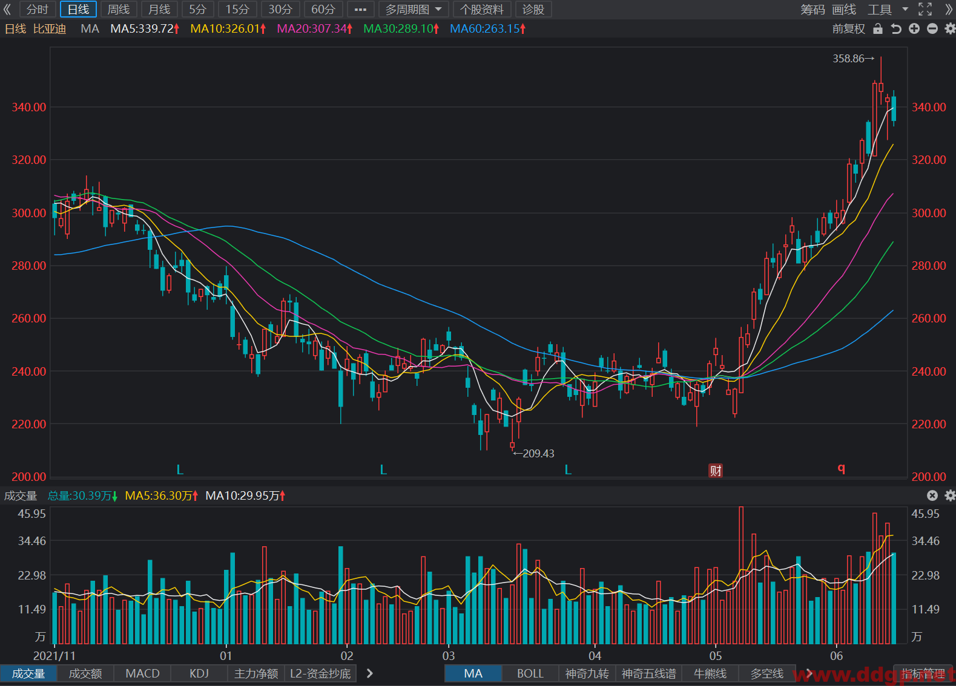Select 成交量 sub-indicator tab
Screen dimensions: 956x686
pyautogui.click(x=28, y=673)
